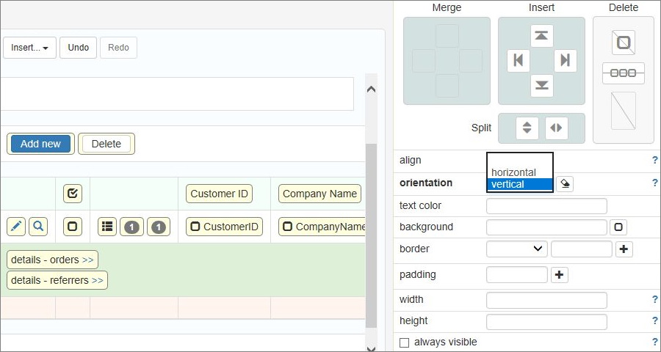This screenshot has width=661, height=352.
Task: Click the insert row above icon
Action: (x=542, y=36)
